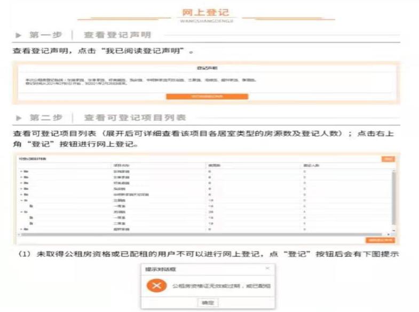
Task: Click the vertical scrollbar of the project list
Action: point(393,198)
